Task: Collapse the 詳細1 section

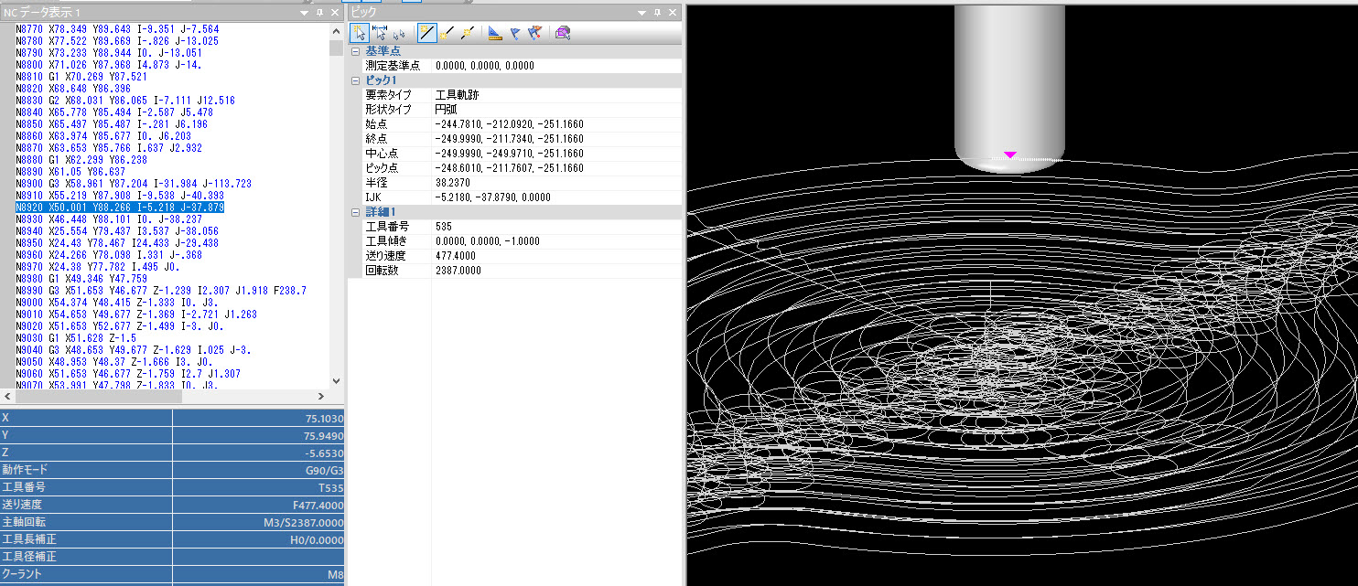Action: pyautogui.click(x=356, y=212)
